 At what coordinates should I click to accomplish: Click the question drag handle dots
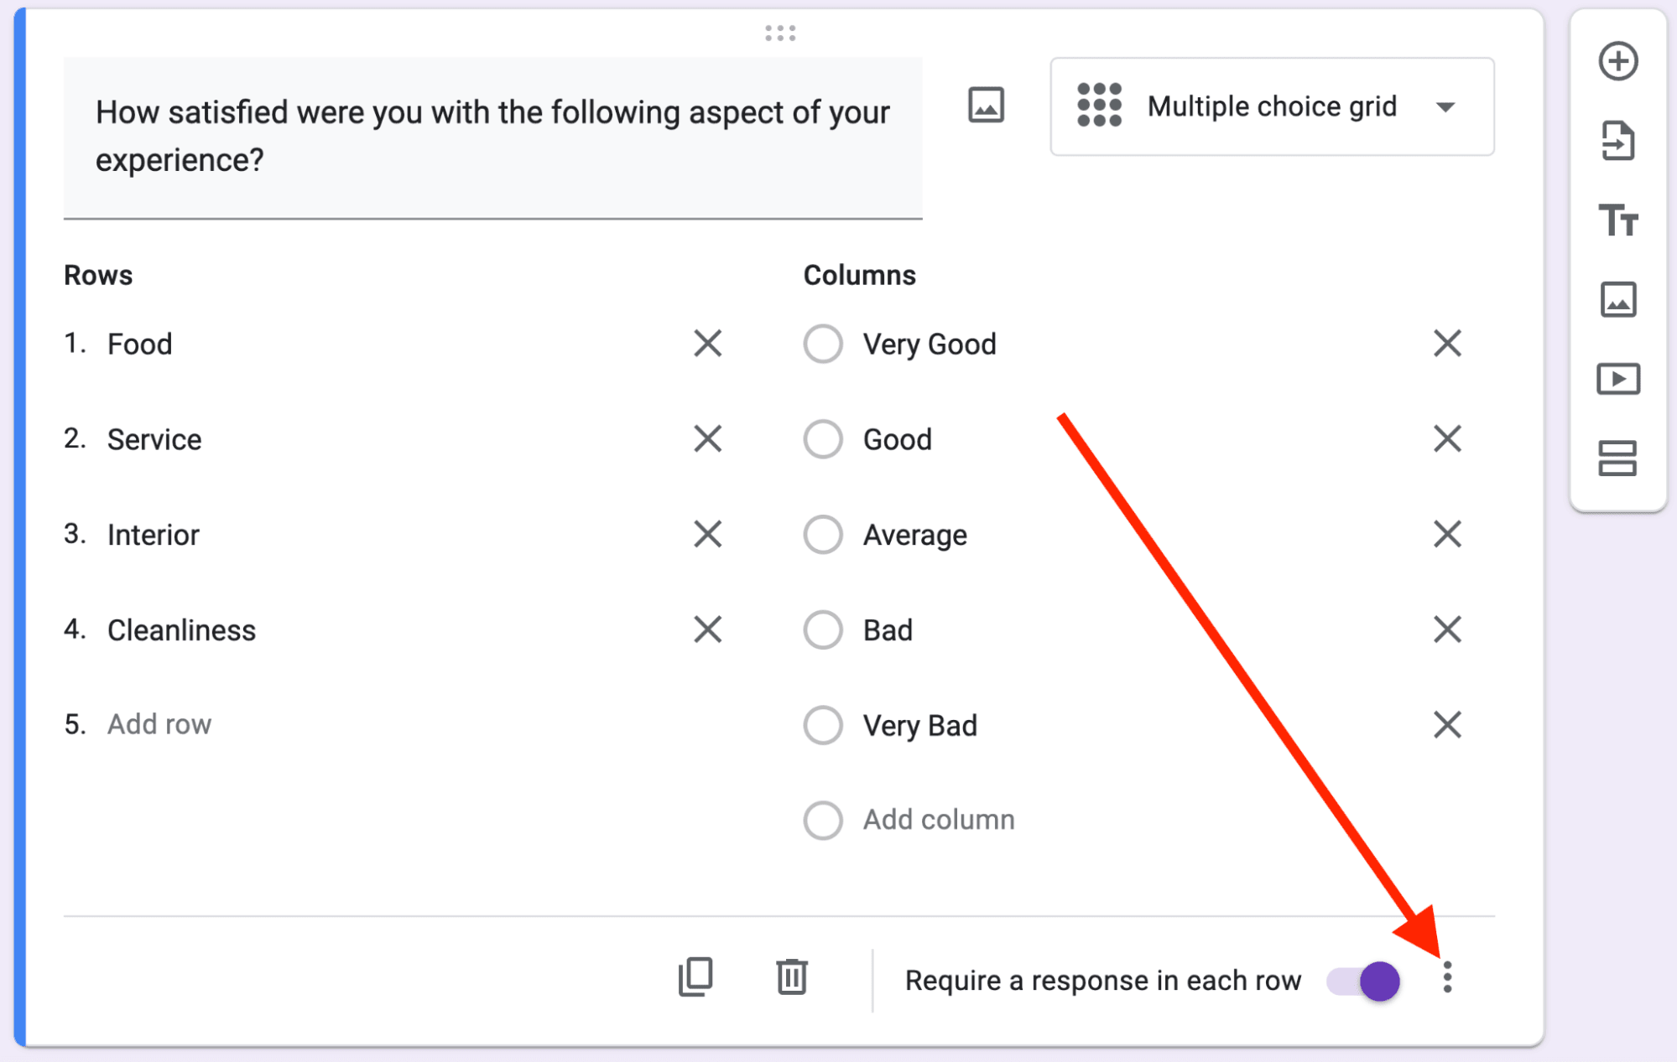[x=779, y=33]
